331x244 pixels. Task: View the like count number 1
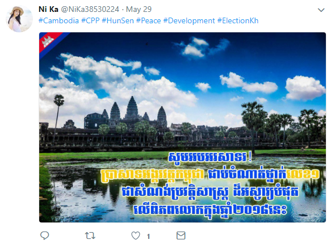pos(148,237)
